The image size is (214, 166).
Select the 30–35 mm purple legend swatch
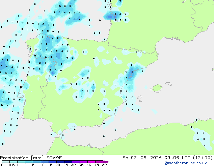pos(76,162)
